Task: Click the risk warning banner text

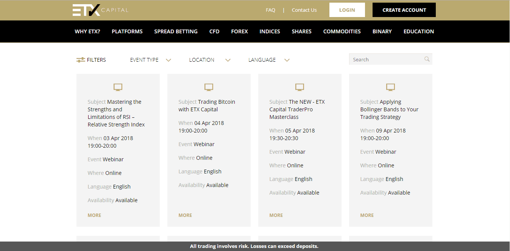Action: pyautogui.click(x=254, y=246)
